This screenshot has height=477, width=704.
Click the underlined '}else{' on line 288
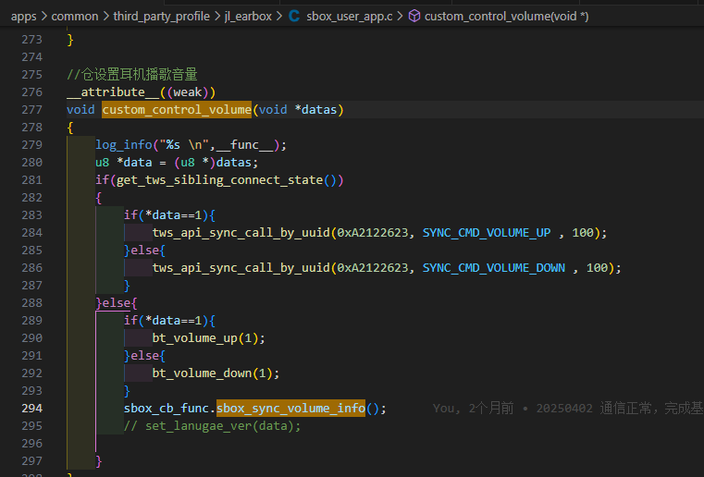117,303
